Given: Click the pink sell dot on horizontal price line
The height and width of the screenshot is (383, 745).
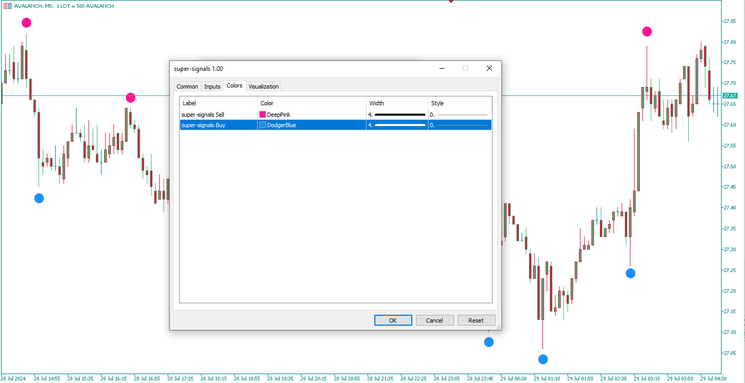Looking at the screenshot, I should click(131, 98).
